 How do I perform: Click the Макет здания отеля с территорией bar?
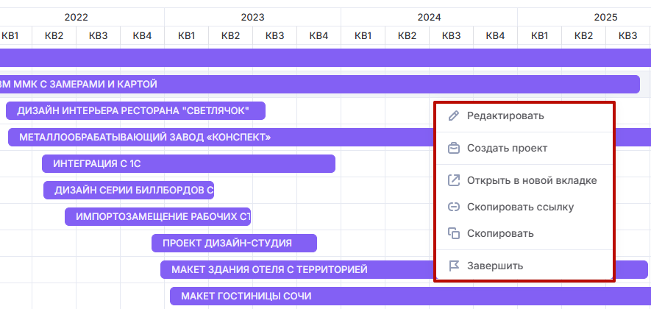tap(294, 269)
